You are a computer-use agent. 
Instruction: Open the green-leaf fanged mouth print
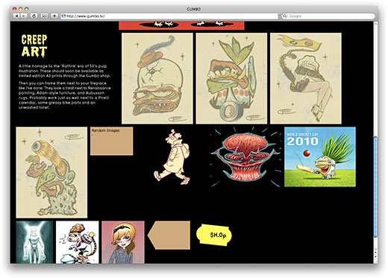pyautogui.click(x=231, y=78)
